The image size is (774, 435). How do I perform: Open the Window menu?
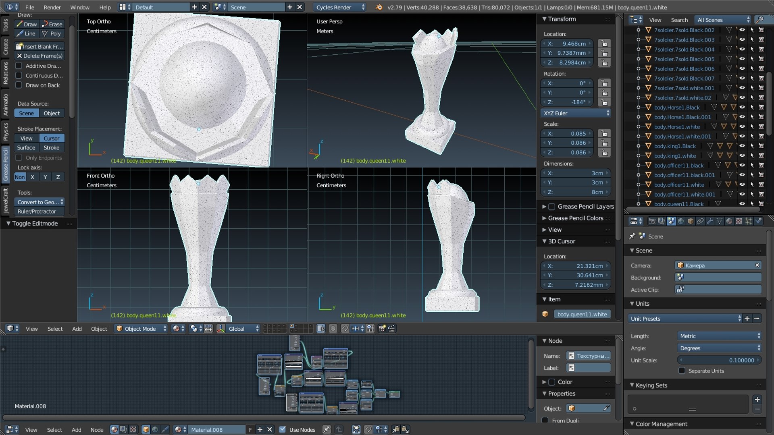[x=80, y=7]
